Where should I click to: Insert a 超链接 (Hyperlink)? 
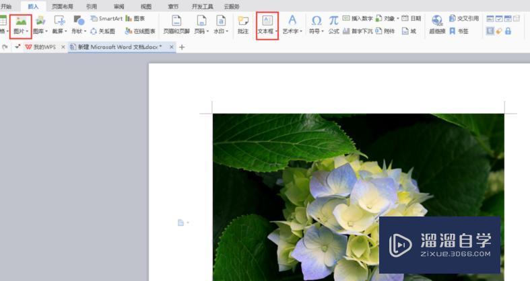(x=436, y=25)
